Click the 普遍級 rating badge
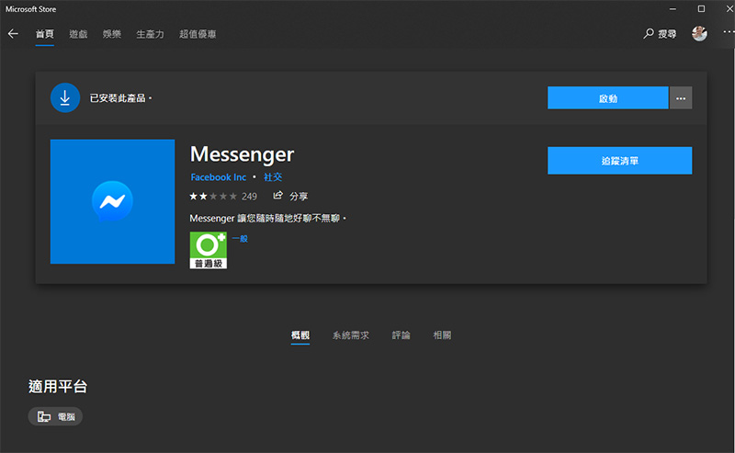Image resolution: width=735 pixels, height=453 pixels. 209,251
